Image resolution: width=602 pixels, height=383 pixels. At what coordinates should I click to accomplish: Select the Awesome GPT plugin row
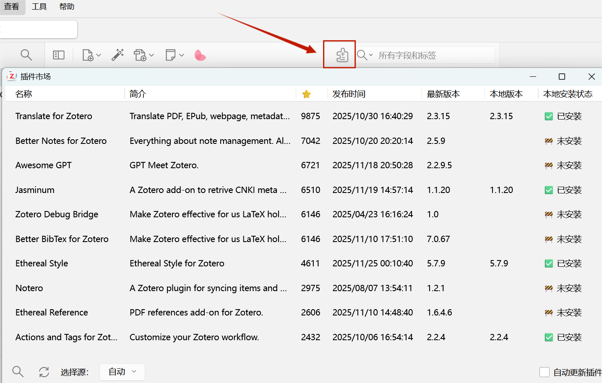tap(302, 165)
